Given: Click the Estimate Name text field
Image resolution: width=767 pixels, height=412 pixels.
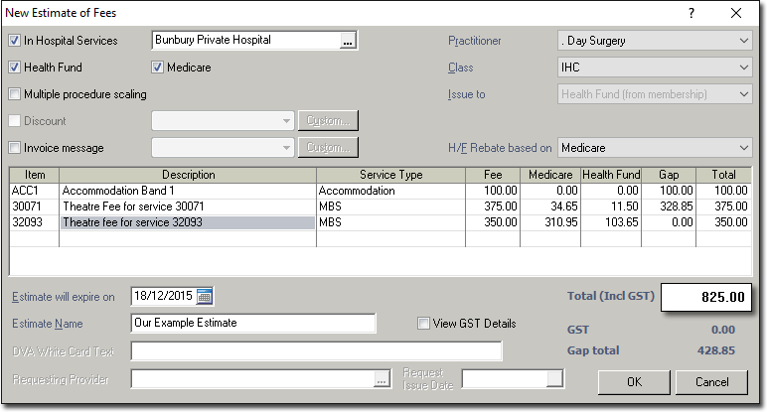Looking at the screenshot, I should [253, 323].
